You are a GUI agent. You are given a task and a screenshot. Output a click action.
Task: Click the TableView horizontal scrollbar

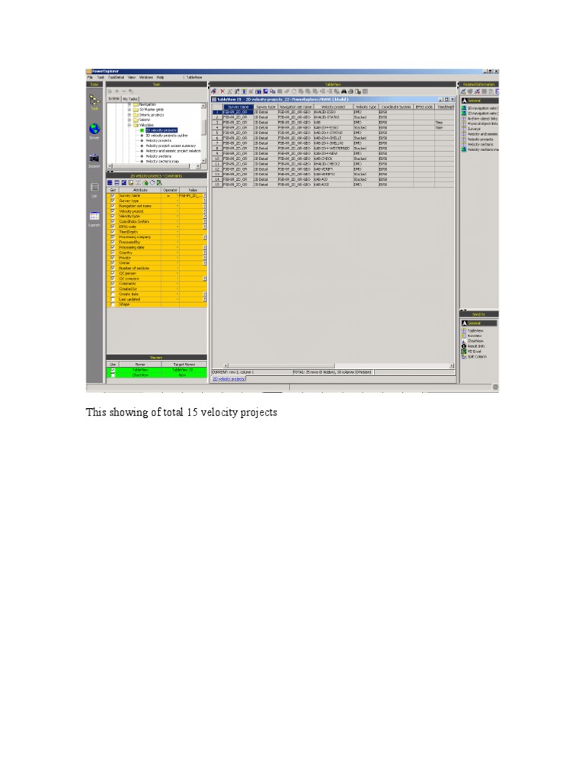[338, 365]
